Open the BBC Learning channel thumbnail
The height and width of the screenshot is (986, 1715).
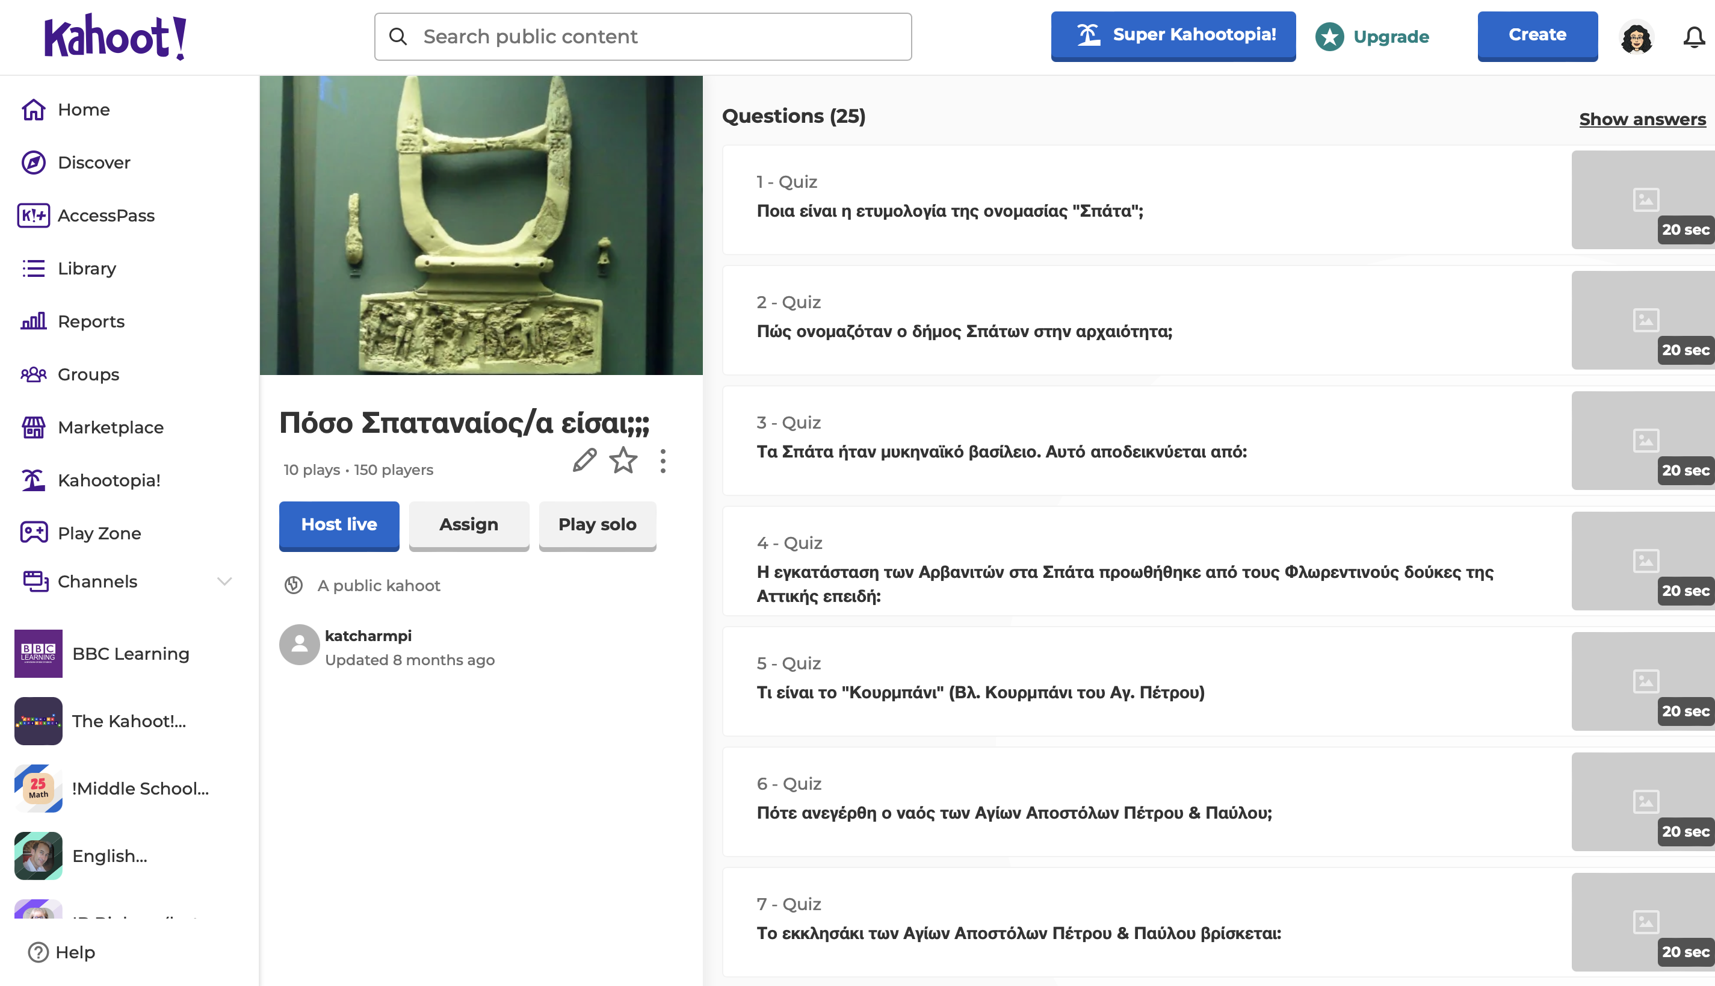pyautogui.click(x=38, y=654)
